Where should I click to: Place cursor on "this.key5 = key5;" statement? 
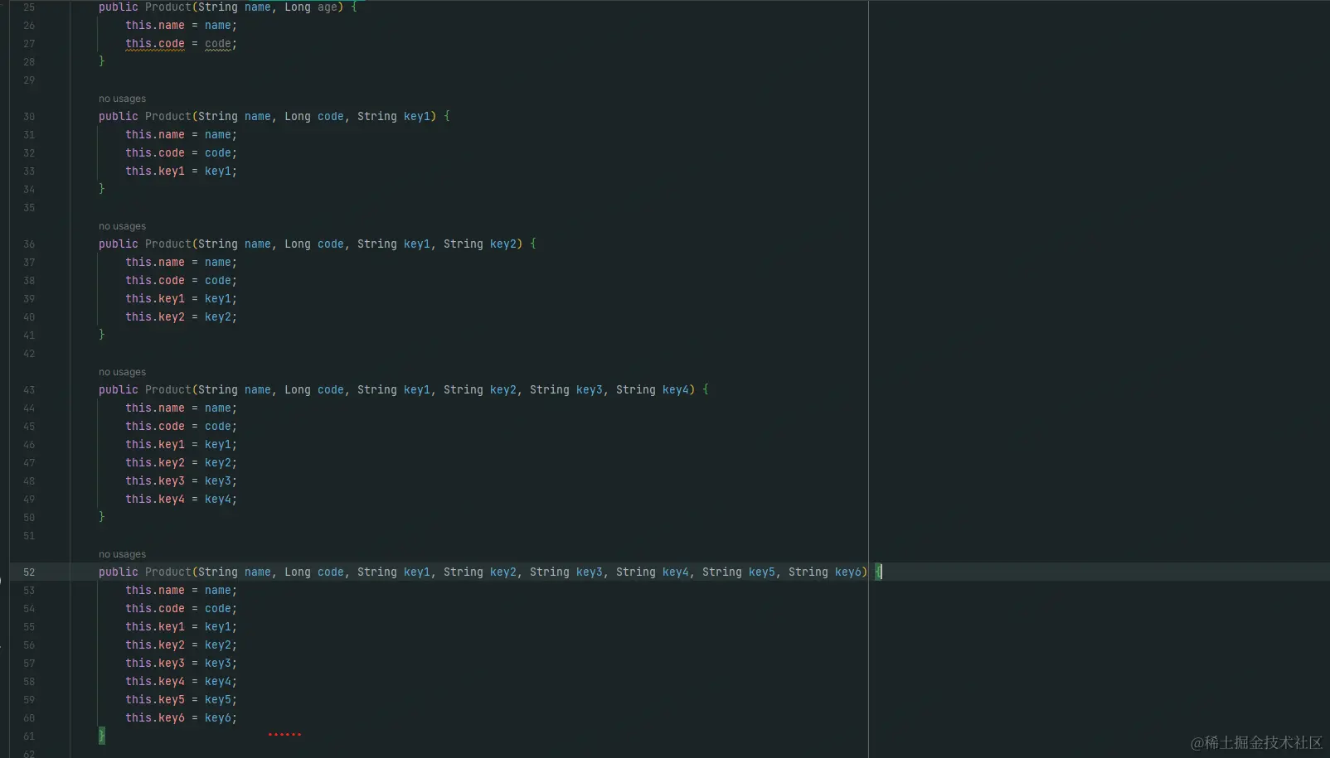point(181,700)
